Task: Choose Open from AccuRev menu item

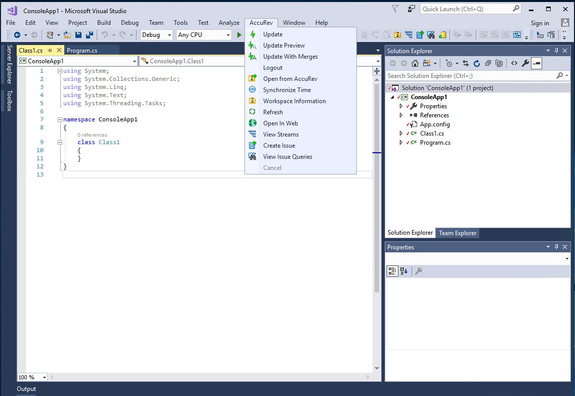Action: click(x=301, y=79)
